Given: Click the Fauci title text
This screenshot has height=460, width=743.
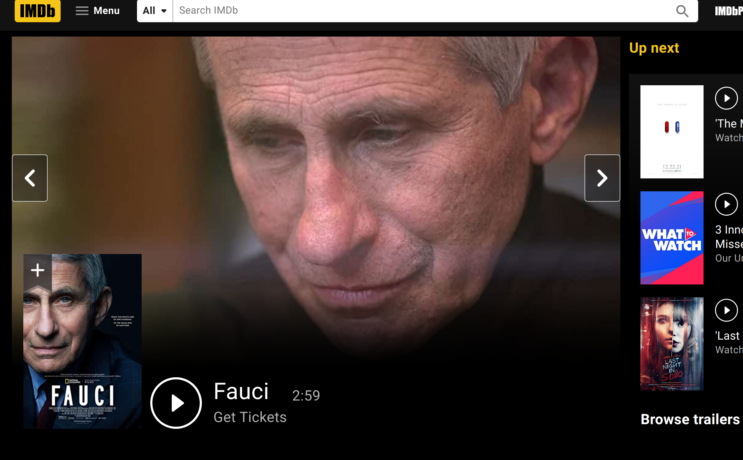Looking at the screenshot, I should (x=241, y=391).
